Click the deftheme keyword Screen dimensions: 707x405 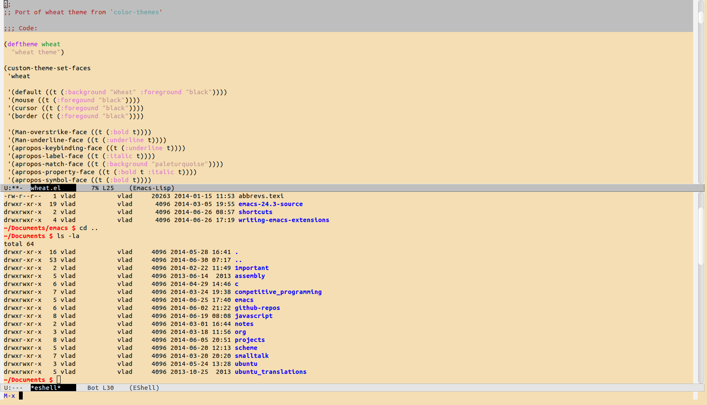[23, 44]
